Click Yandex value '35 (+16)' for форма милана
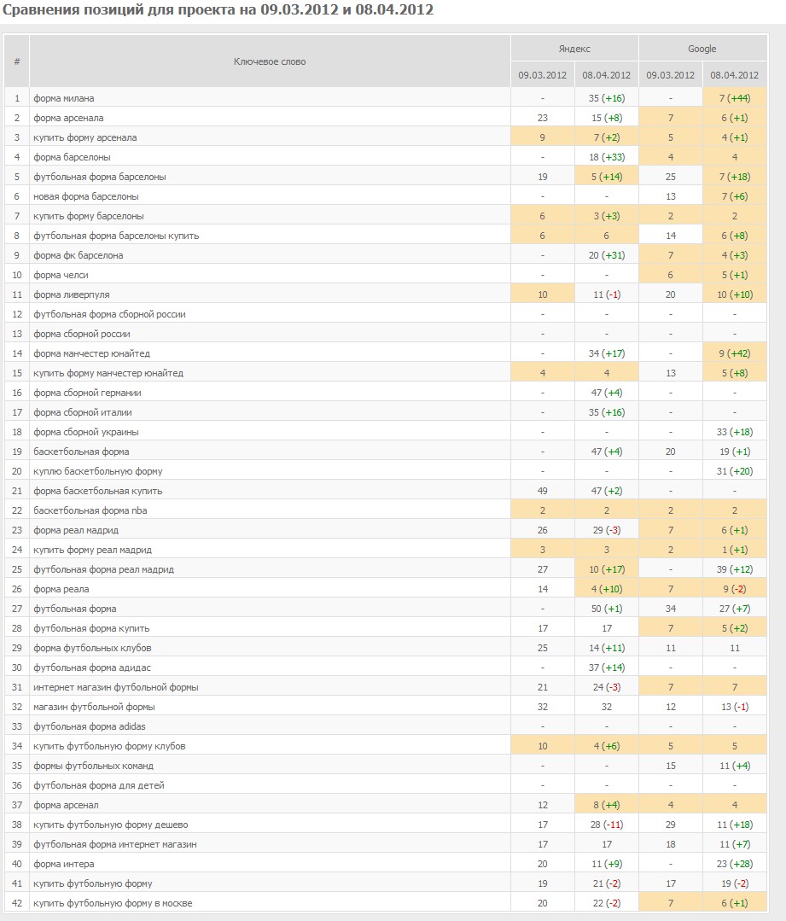Image resolution: width=786 pixels, height=921 pixels. click(x=606, y=99)
